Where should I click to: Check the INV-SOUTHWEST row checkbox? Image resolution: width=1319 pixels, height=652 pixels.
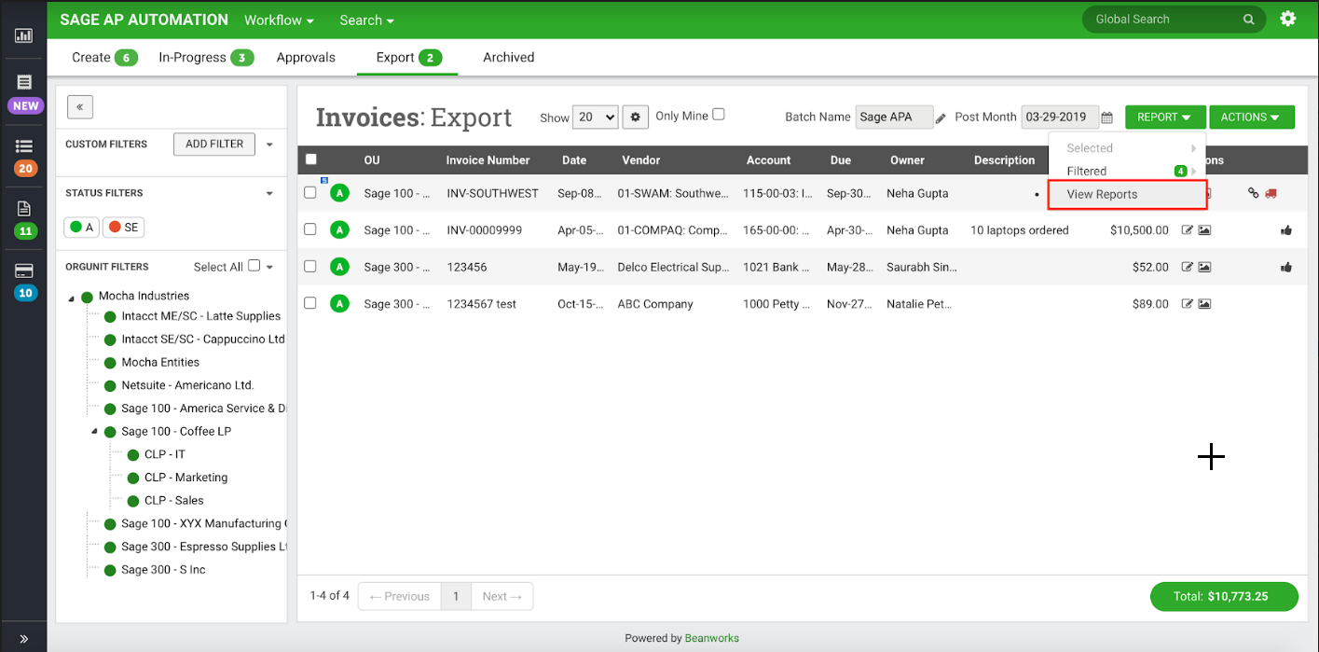(310, 193)
